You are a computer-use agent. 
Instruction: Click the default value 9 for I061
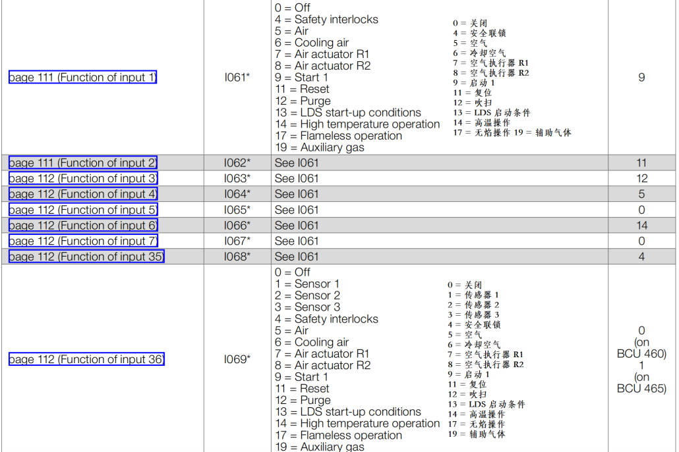[x=641, y=78]
